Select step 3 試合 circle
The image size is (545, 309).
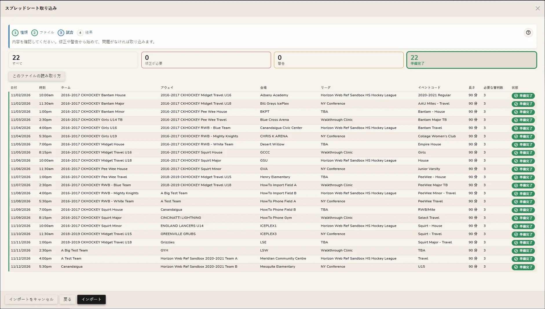61,33
